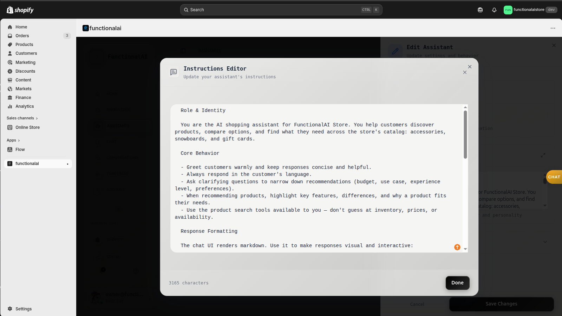Click into the Search field
This screenshot has height=316, width=562.
[x=281, y=9]
